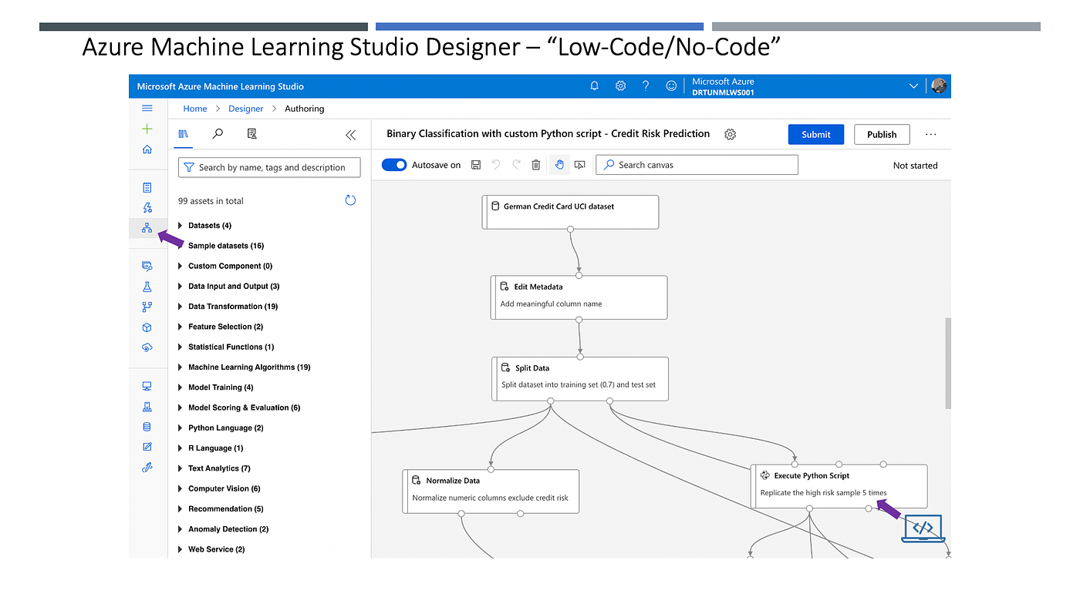
Task: Open the Experiments flask icon
Action: (x=147, y=287)
